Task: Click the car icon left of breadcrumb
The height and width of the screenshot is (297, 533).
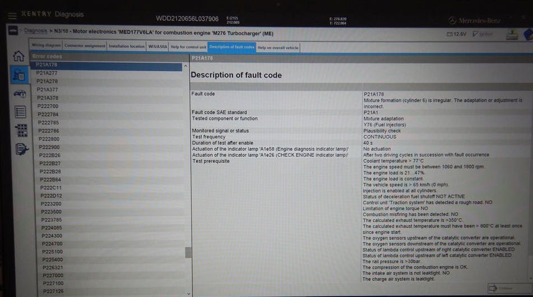Action: click(x=14, y=33)
